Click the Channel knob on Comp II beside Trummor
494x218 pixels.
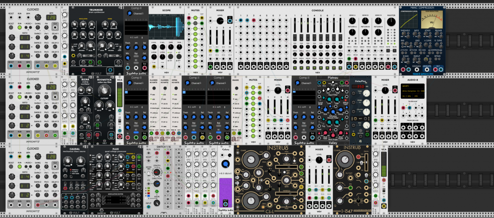(x=129, y=13)
